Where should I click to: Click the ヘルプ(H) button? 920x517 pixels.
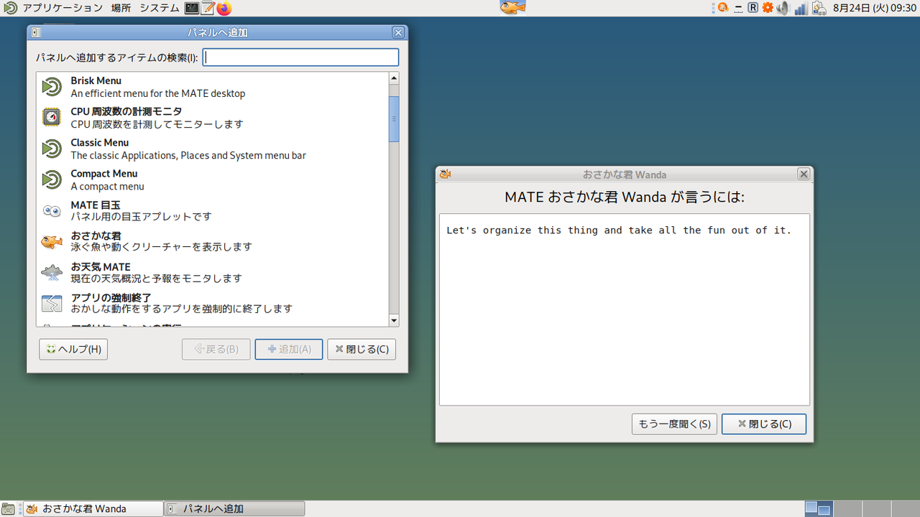[x=73, y=350]
